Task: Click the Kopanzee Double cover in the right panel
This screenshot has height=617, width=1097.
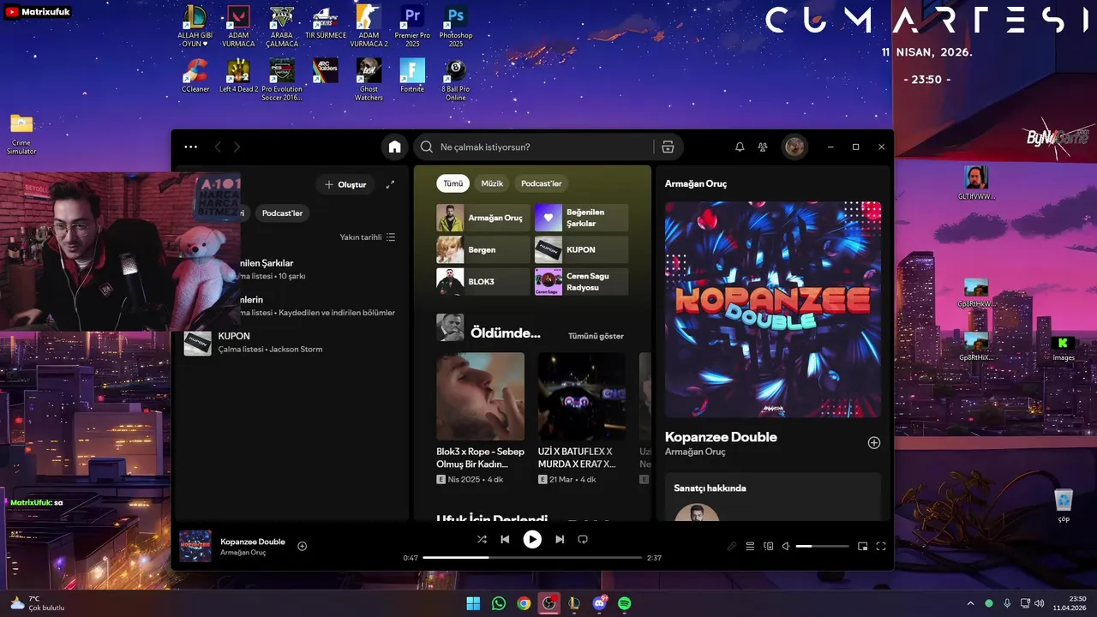Action: point(773,309)
